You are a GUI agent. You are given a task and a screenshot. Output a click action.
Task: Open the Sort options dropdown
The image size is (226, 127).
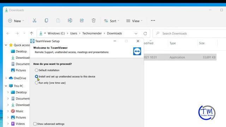pyautogui.click(x=112, y=21)
